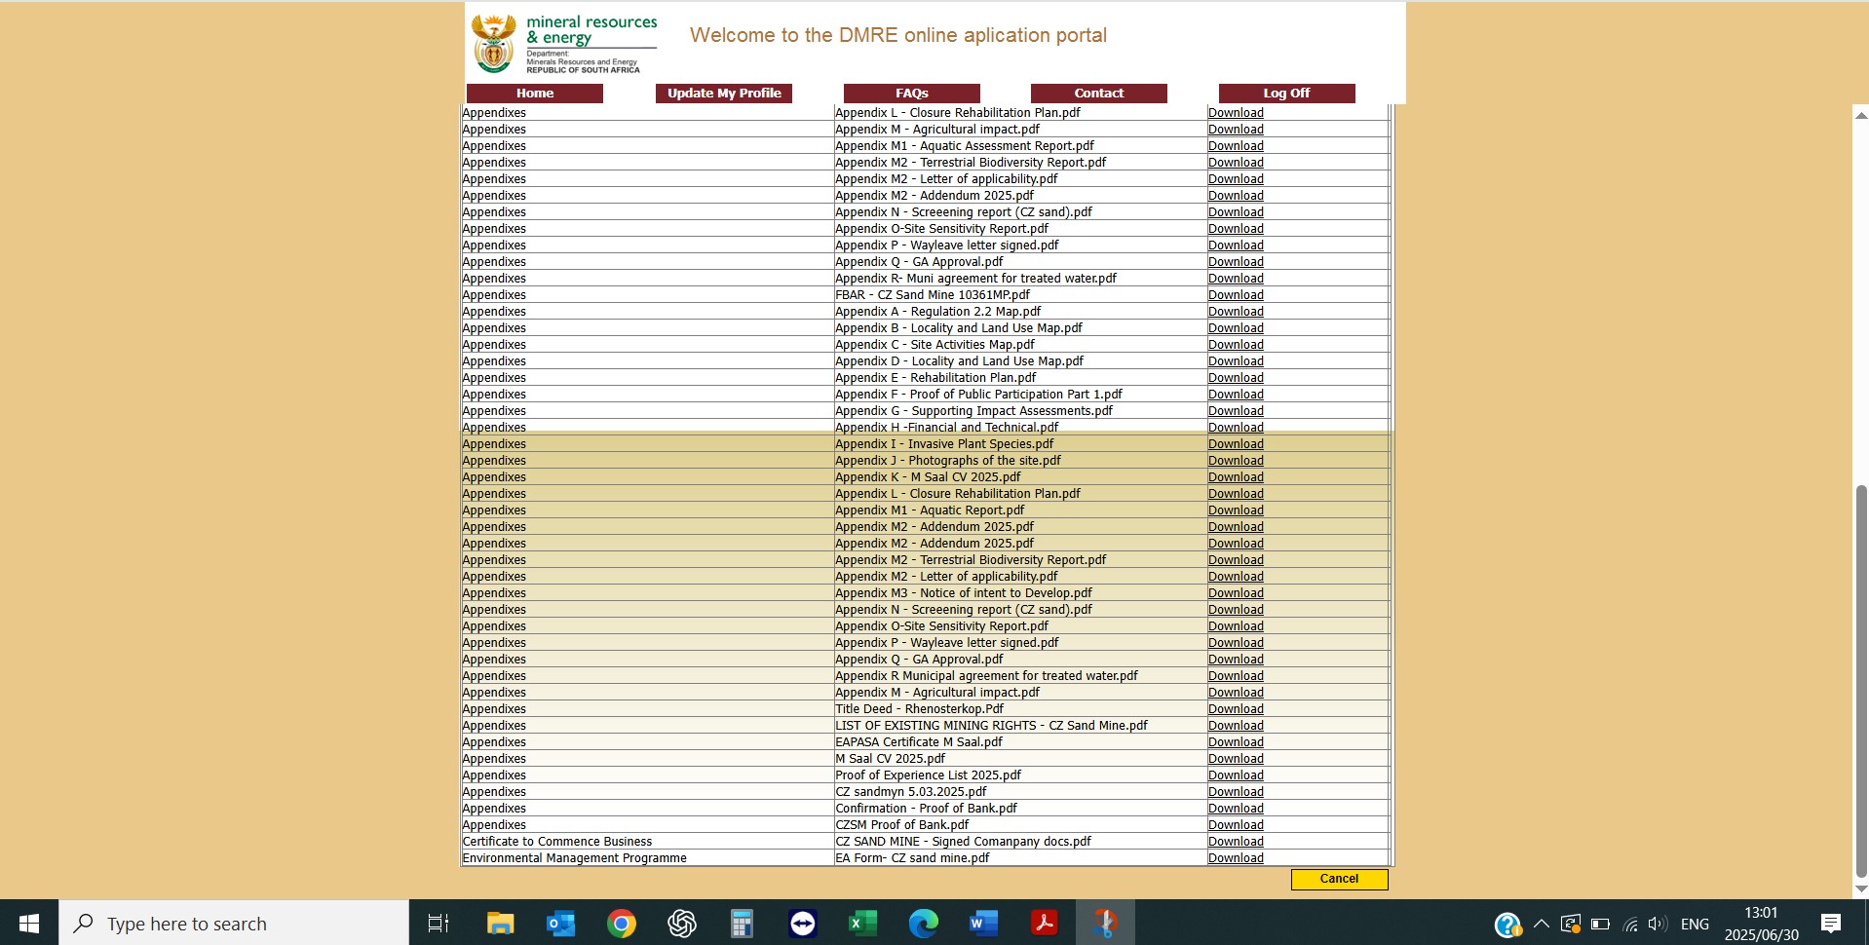Click 'Environmental Management Programme' label
Viewport: 1869px width, 945px height.
click(x=575, y=857)
